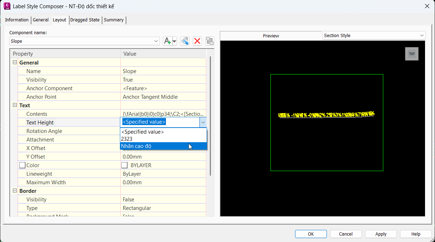
Task: Delete component with the red X icon
Action: click(197, 41)
